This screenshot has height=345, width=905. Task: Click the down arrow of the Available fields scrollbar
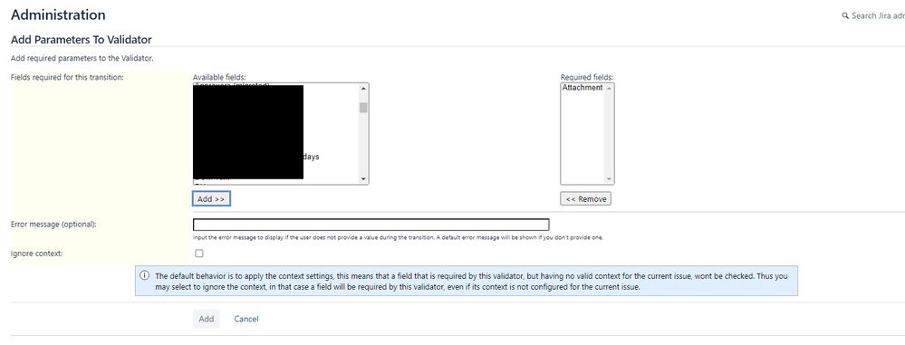pyautogui.click(x=363, y=179)
